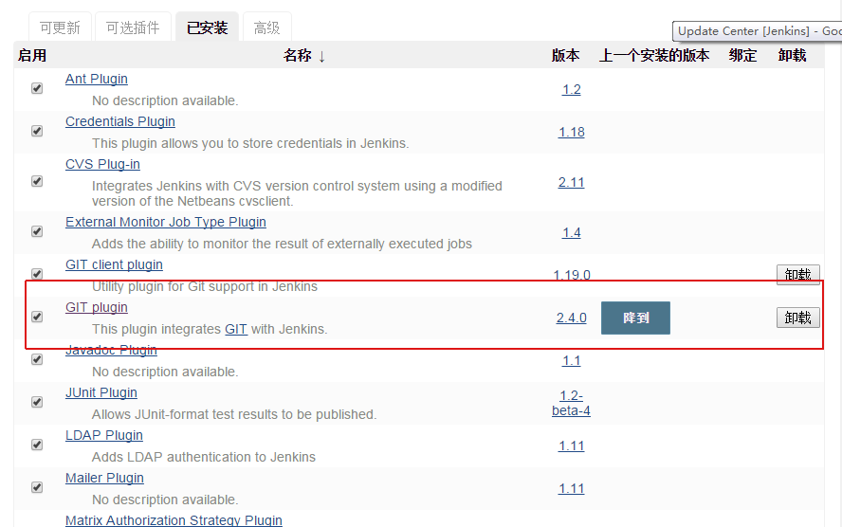Viewport: 842px width, 527px height.
Task: Click the 上一个安装的版本 column header
Action: (654, 55)
